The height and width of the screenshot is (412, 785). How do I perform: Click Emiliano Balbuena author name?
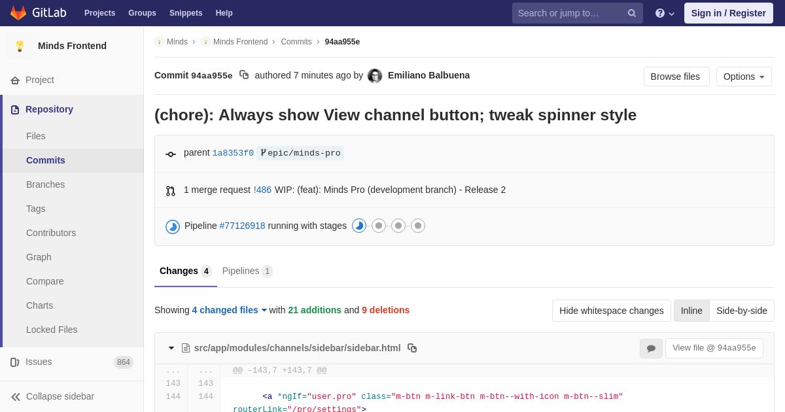[428, 75]
